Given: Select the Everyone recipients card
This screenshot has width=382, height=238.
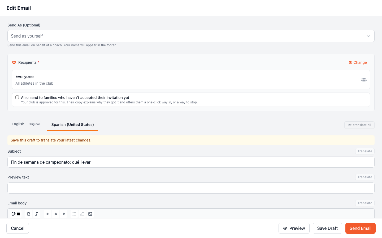Looking at the screenshot, I should 191,80.
